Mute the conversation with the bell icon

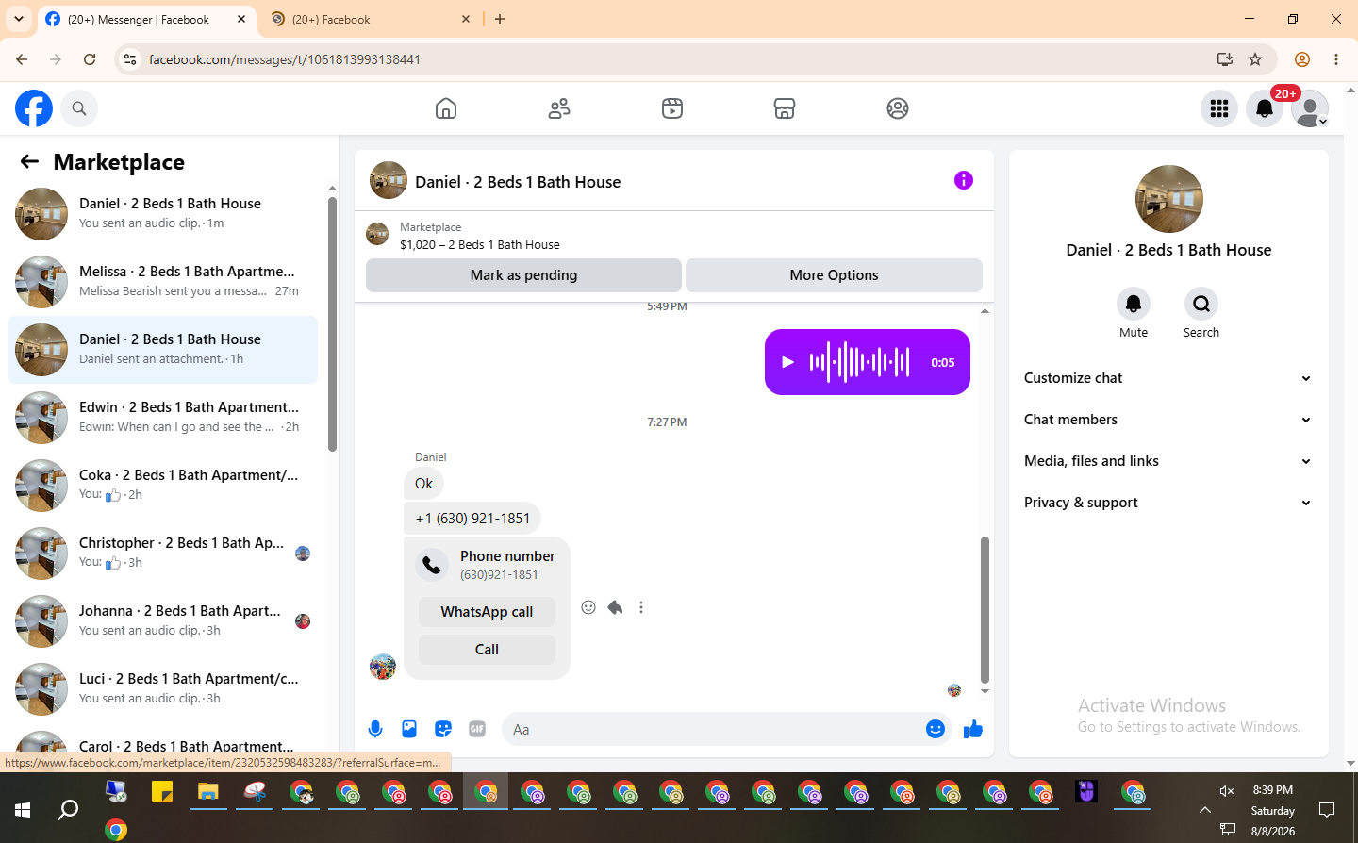1134,304
